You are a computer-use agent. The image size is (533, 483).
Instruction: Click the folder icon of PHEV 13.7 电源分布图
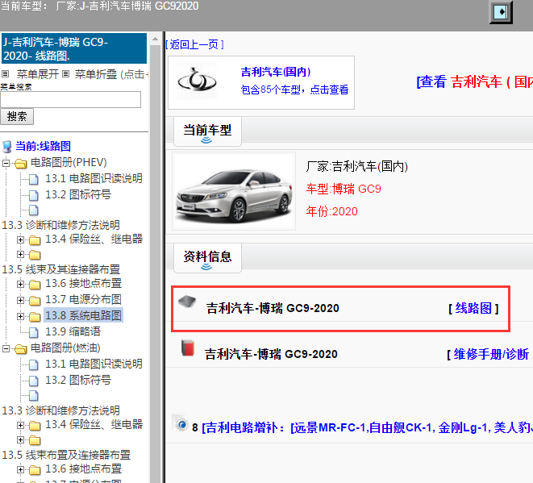(x=35, y=301)
